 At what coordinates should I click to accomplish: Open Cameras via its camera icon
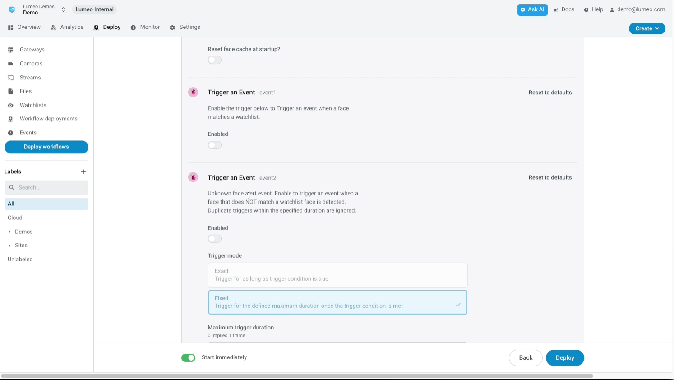[x=10, y=64]
